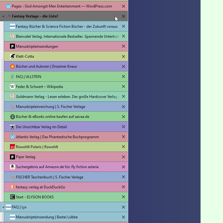Click the DuckDuckGo favicon on fantasy verlag tab
Image resolution: width=223 pixels, height=223 pixels.
tap(12, 187)
